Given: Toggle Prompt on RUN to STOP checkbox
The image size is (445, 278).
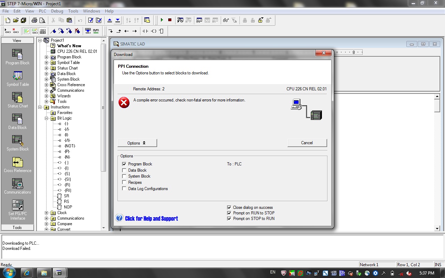Looking at the screenshot, I should point(229,213).
